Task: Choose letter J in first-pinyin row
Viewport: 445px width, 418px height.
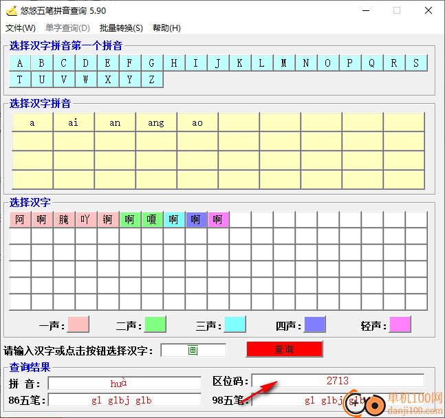Action: (218, 63)
